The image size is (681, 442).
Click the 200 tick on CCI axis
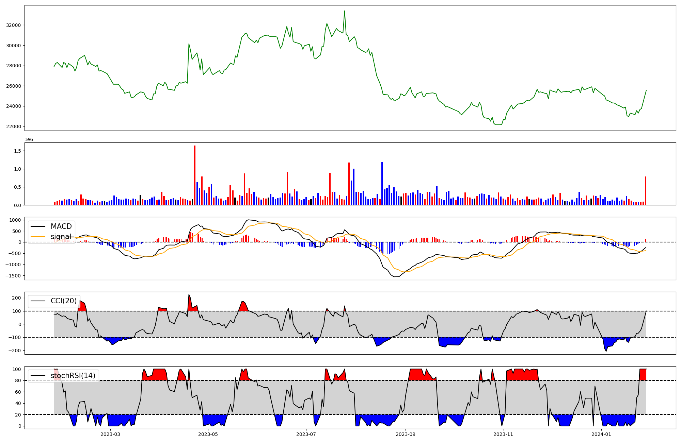(x=16, y=298)
